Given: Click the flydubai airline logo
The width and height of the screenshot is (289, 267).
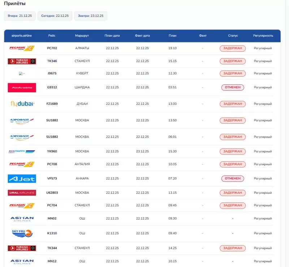Looking at the screenshot, I should 22,104.
